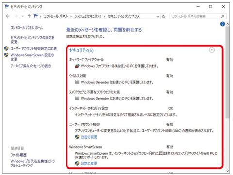
Task: Close the セキュリティとメンテナンス window
Action: click(223, 7)
